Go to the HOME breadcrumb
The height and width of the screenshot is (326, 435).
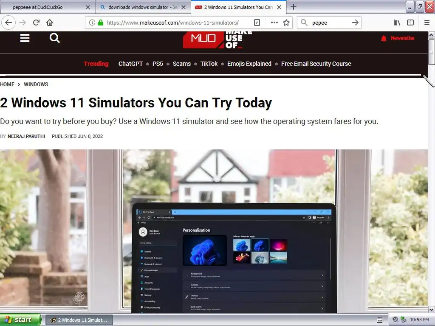click(x=7, y=84)
